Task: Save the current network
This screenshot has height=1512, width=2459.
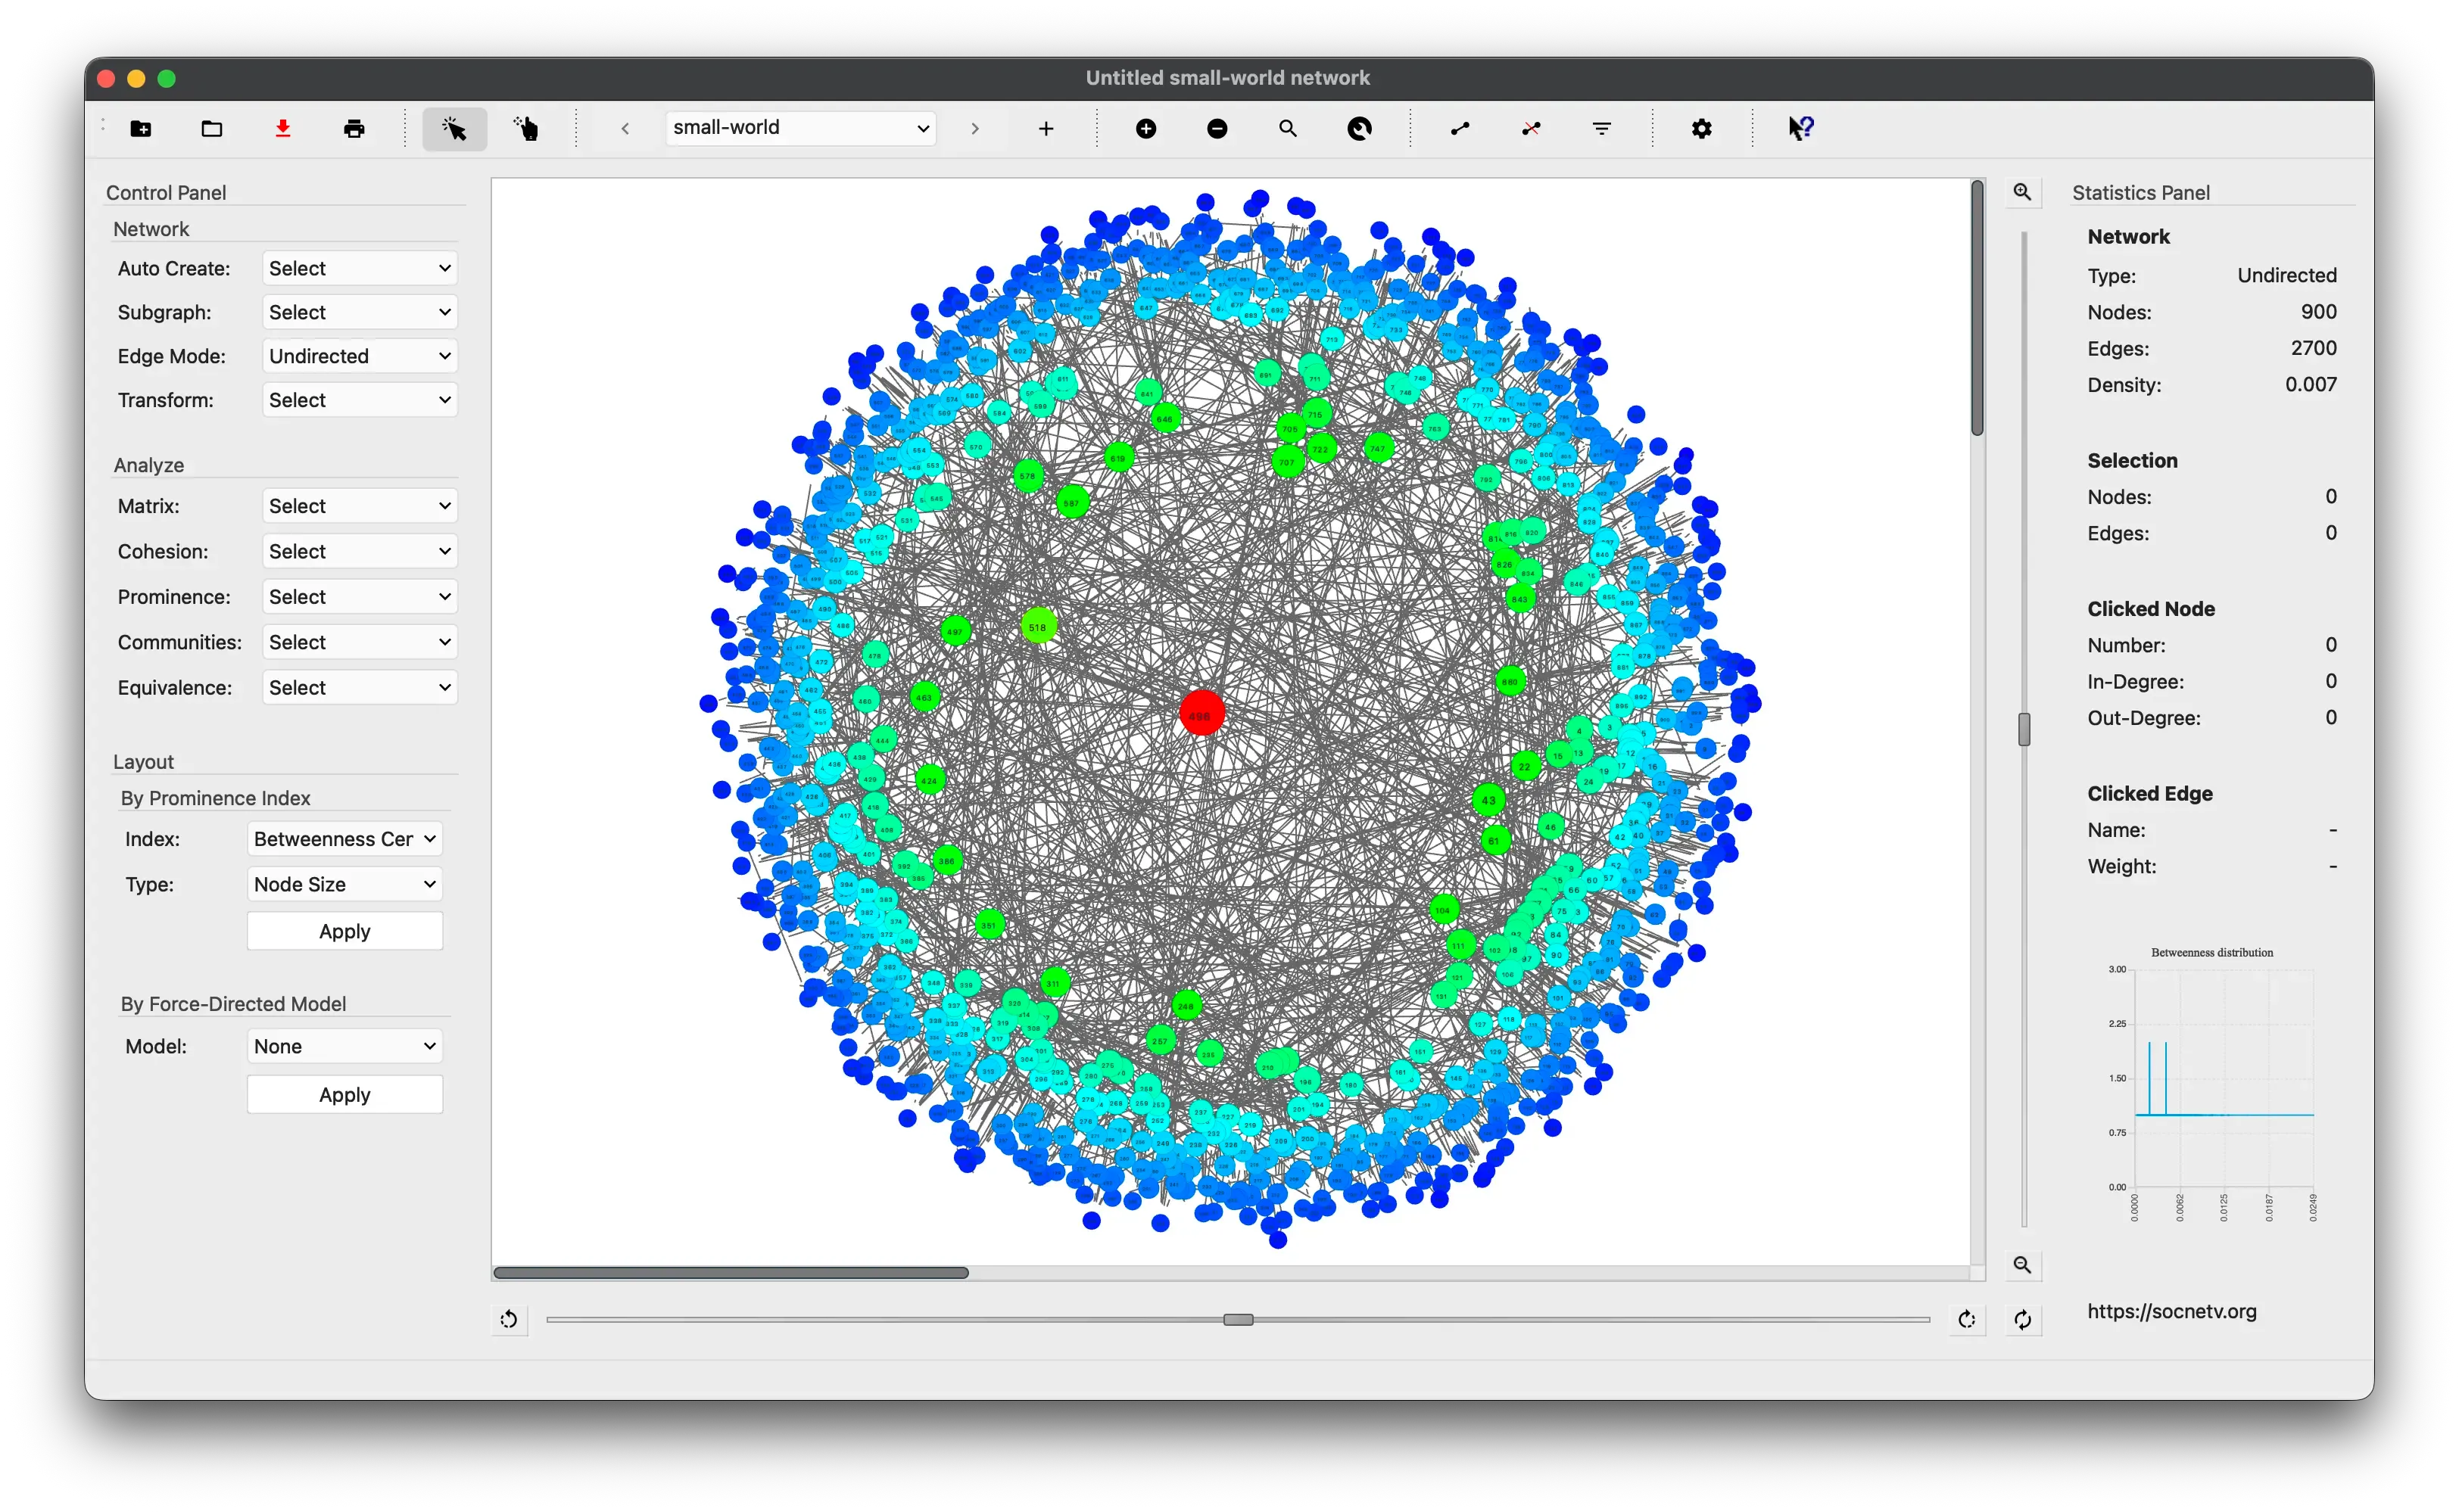Action: pos(283,128)
